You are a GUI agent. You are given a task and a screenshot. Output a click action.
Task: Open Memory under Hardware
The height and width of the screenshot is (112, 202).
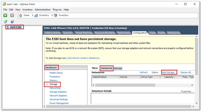(54, 81)
